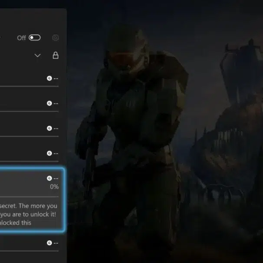Click the text "nlocked this"
This screenshot has width=263, height=263.
pyautogui.click(x=16, y=223)
